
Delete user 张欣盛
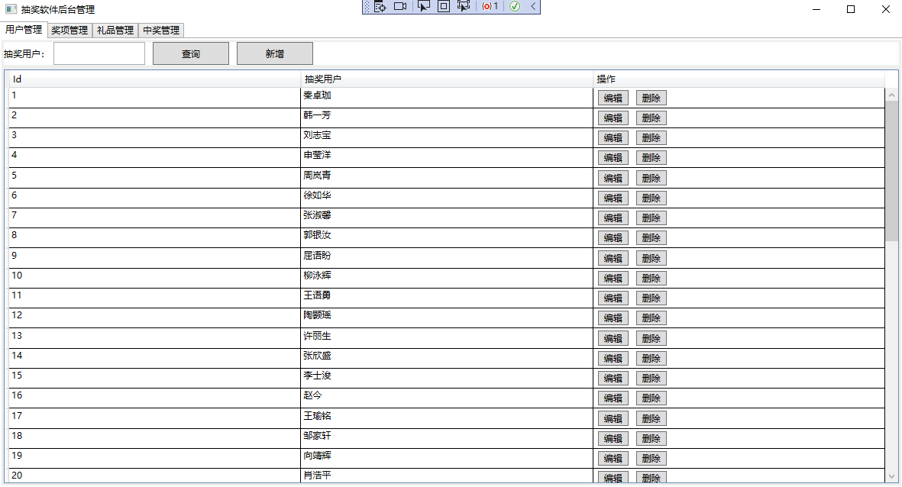tap(651, 358)
